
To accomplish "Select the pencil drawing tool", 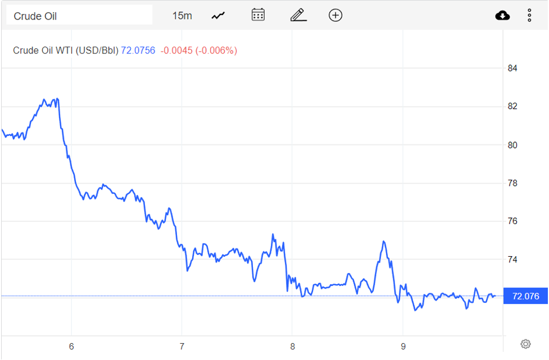I will point(298,15).
